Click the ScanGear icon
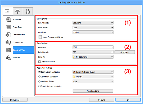Viewport: 143px width, 104px height. (8, 58)
